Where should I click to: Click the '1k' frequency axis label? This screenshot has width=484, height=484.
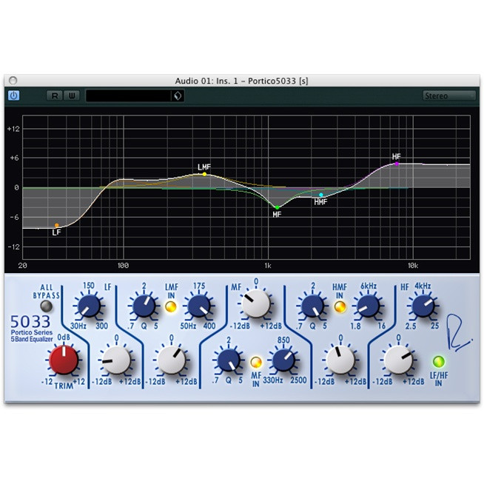tap(268, 266)
